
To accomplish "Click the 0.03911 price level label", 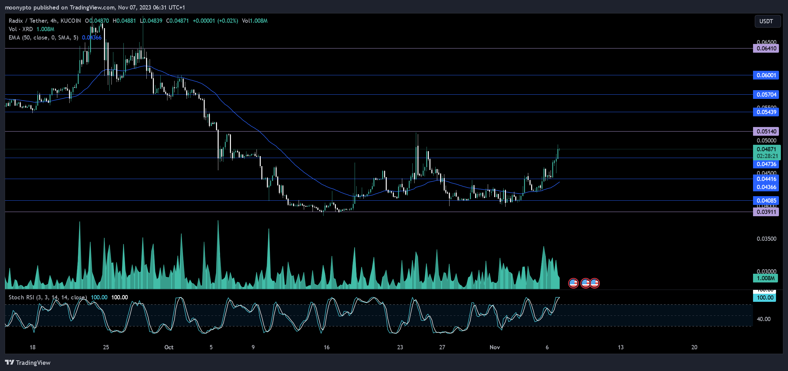I will coord(766,212).
